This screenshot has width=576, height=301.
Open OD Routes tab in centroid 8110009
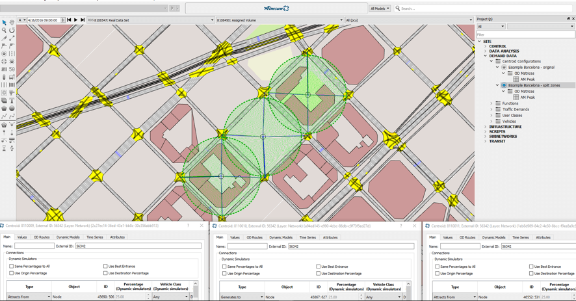[x=42, y=237]
